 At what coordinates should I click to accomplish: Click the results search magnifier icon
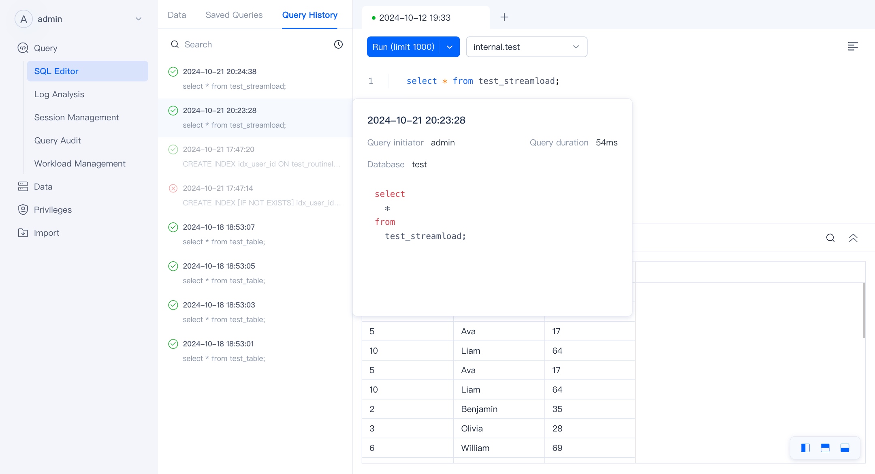click(x=830, y=238)
